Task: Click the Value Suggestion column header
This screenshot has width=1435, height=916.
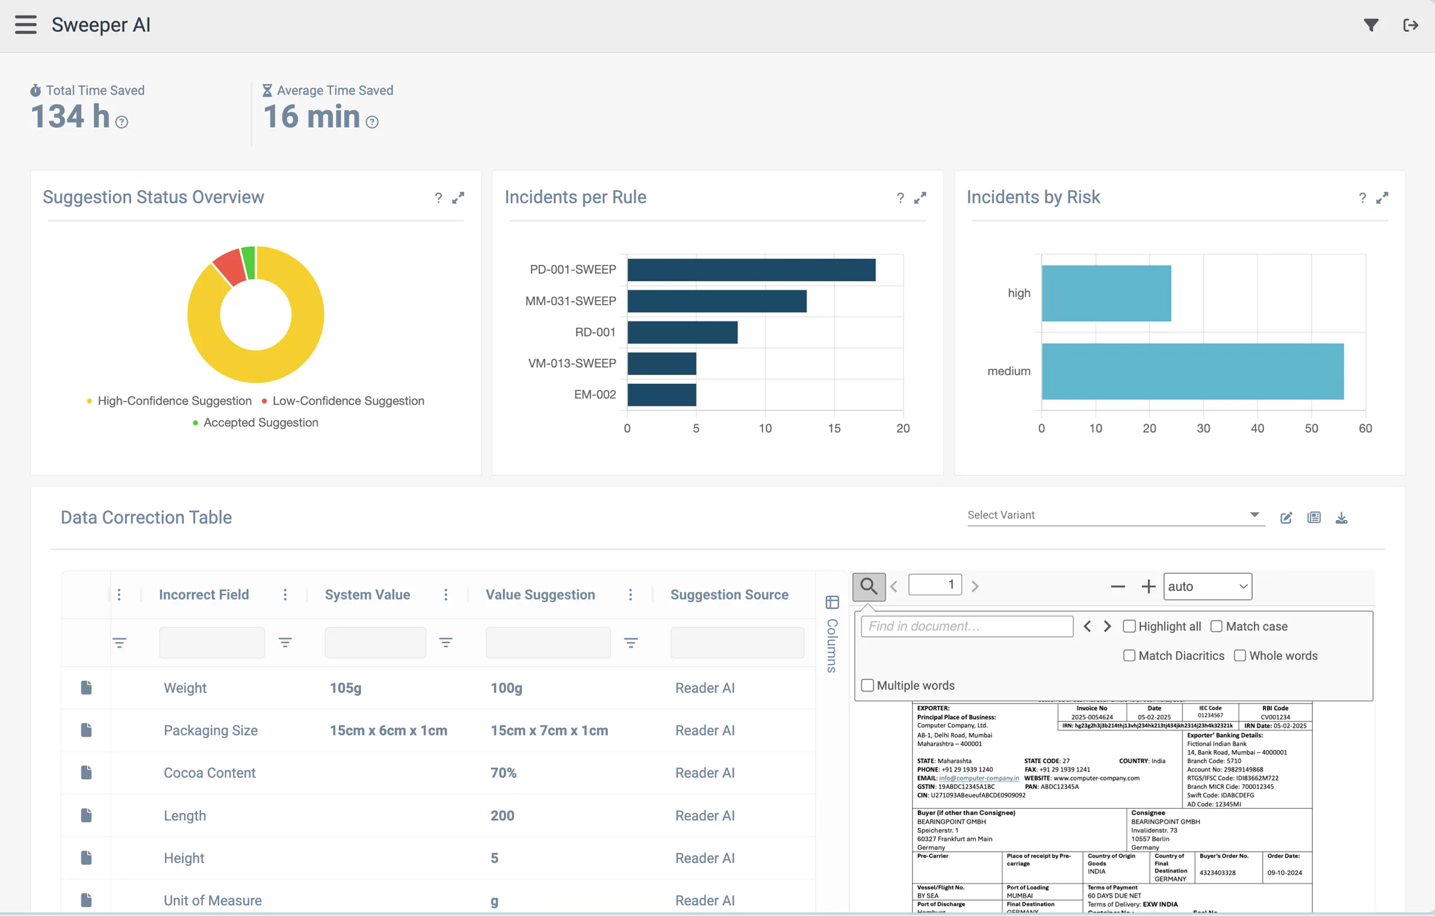Action: (540, 595)
